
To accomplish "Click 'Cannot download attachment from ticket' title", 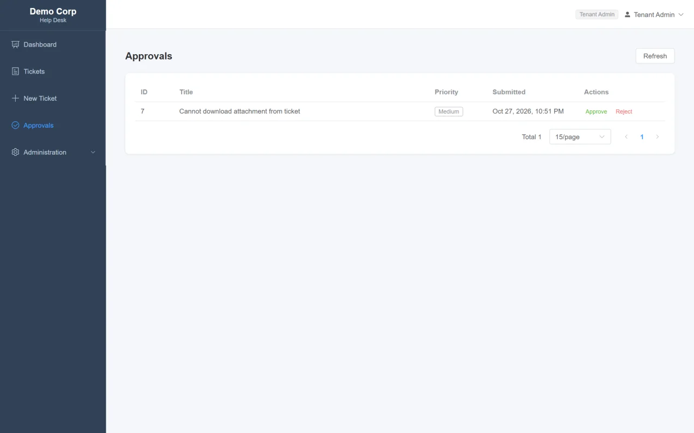I will click(240, 111).
